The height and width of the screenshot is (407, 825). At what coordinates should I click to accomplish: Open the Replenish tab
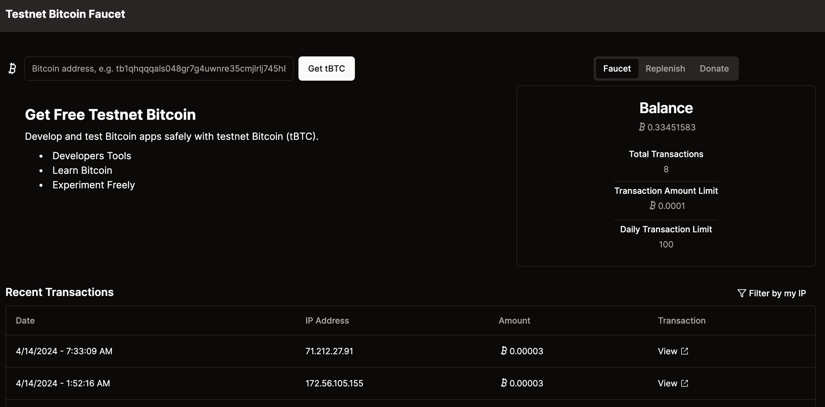[665, 69]
